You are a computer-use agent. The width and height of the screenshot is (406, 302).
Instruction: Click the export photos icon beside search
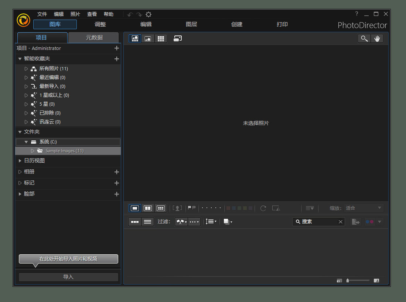pos(355,221)
